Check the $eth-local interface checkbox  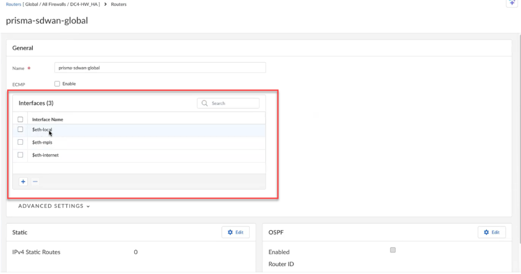click(x=21, y=130)
